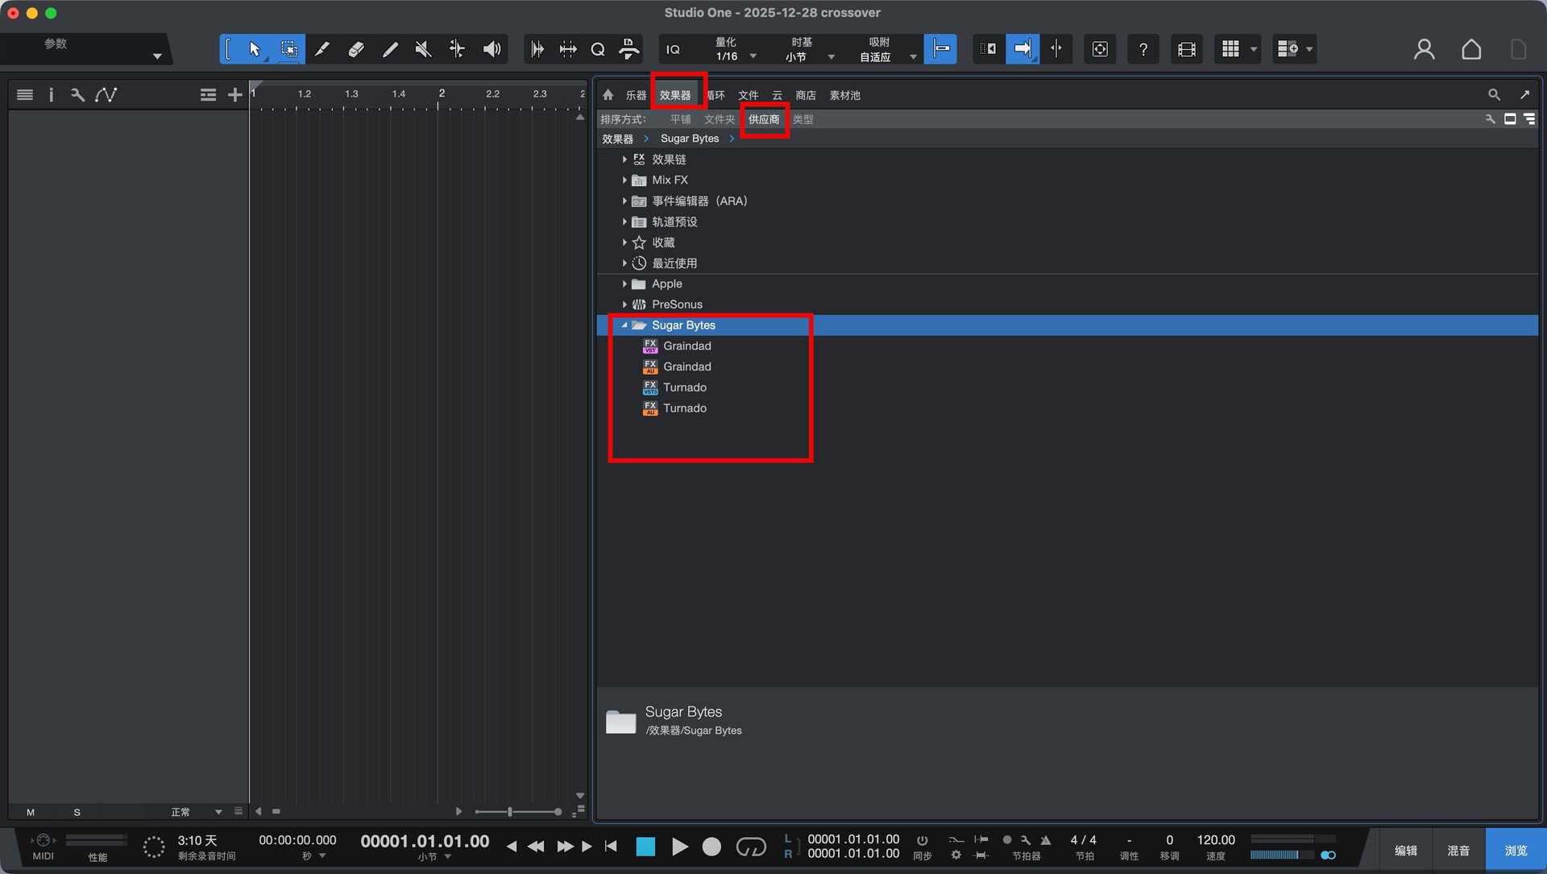Sort browser by 文件夹
This screenshot has height=874, width=1547.
pyautogui.click(x=719, y=119)
